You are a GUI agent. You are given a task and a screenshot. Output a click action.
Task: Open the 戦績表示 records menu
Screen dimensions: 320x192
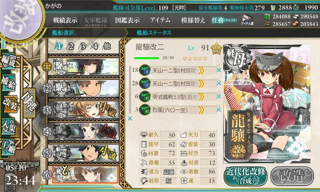(x=65, y=20)
